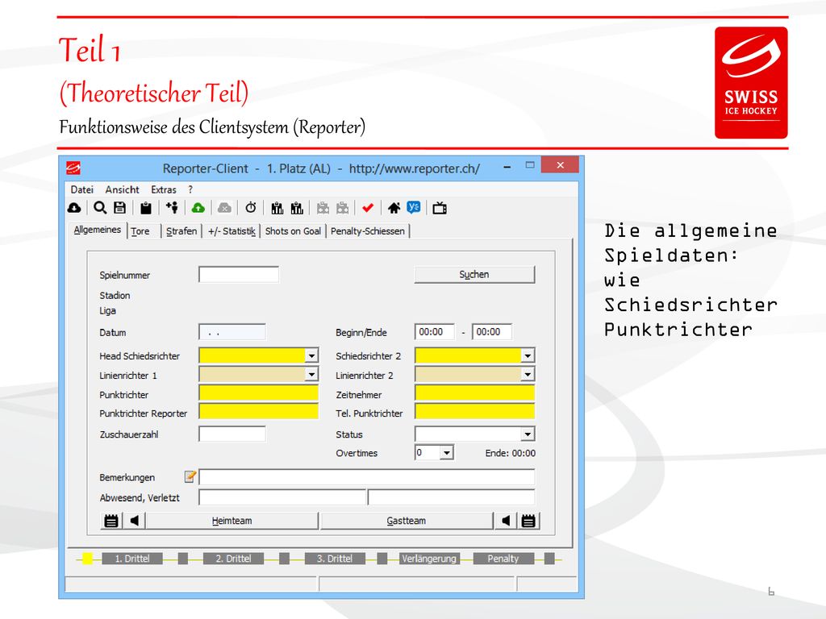Open the ? help menu

[x=190, y=189]
